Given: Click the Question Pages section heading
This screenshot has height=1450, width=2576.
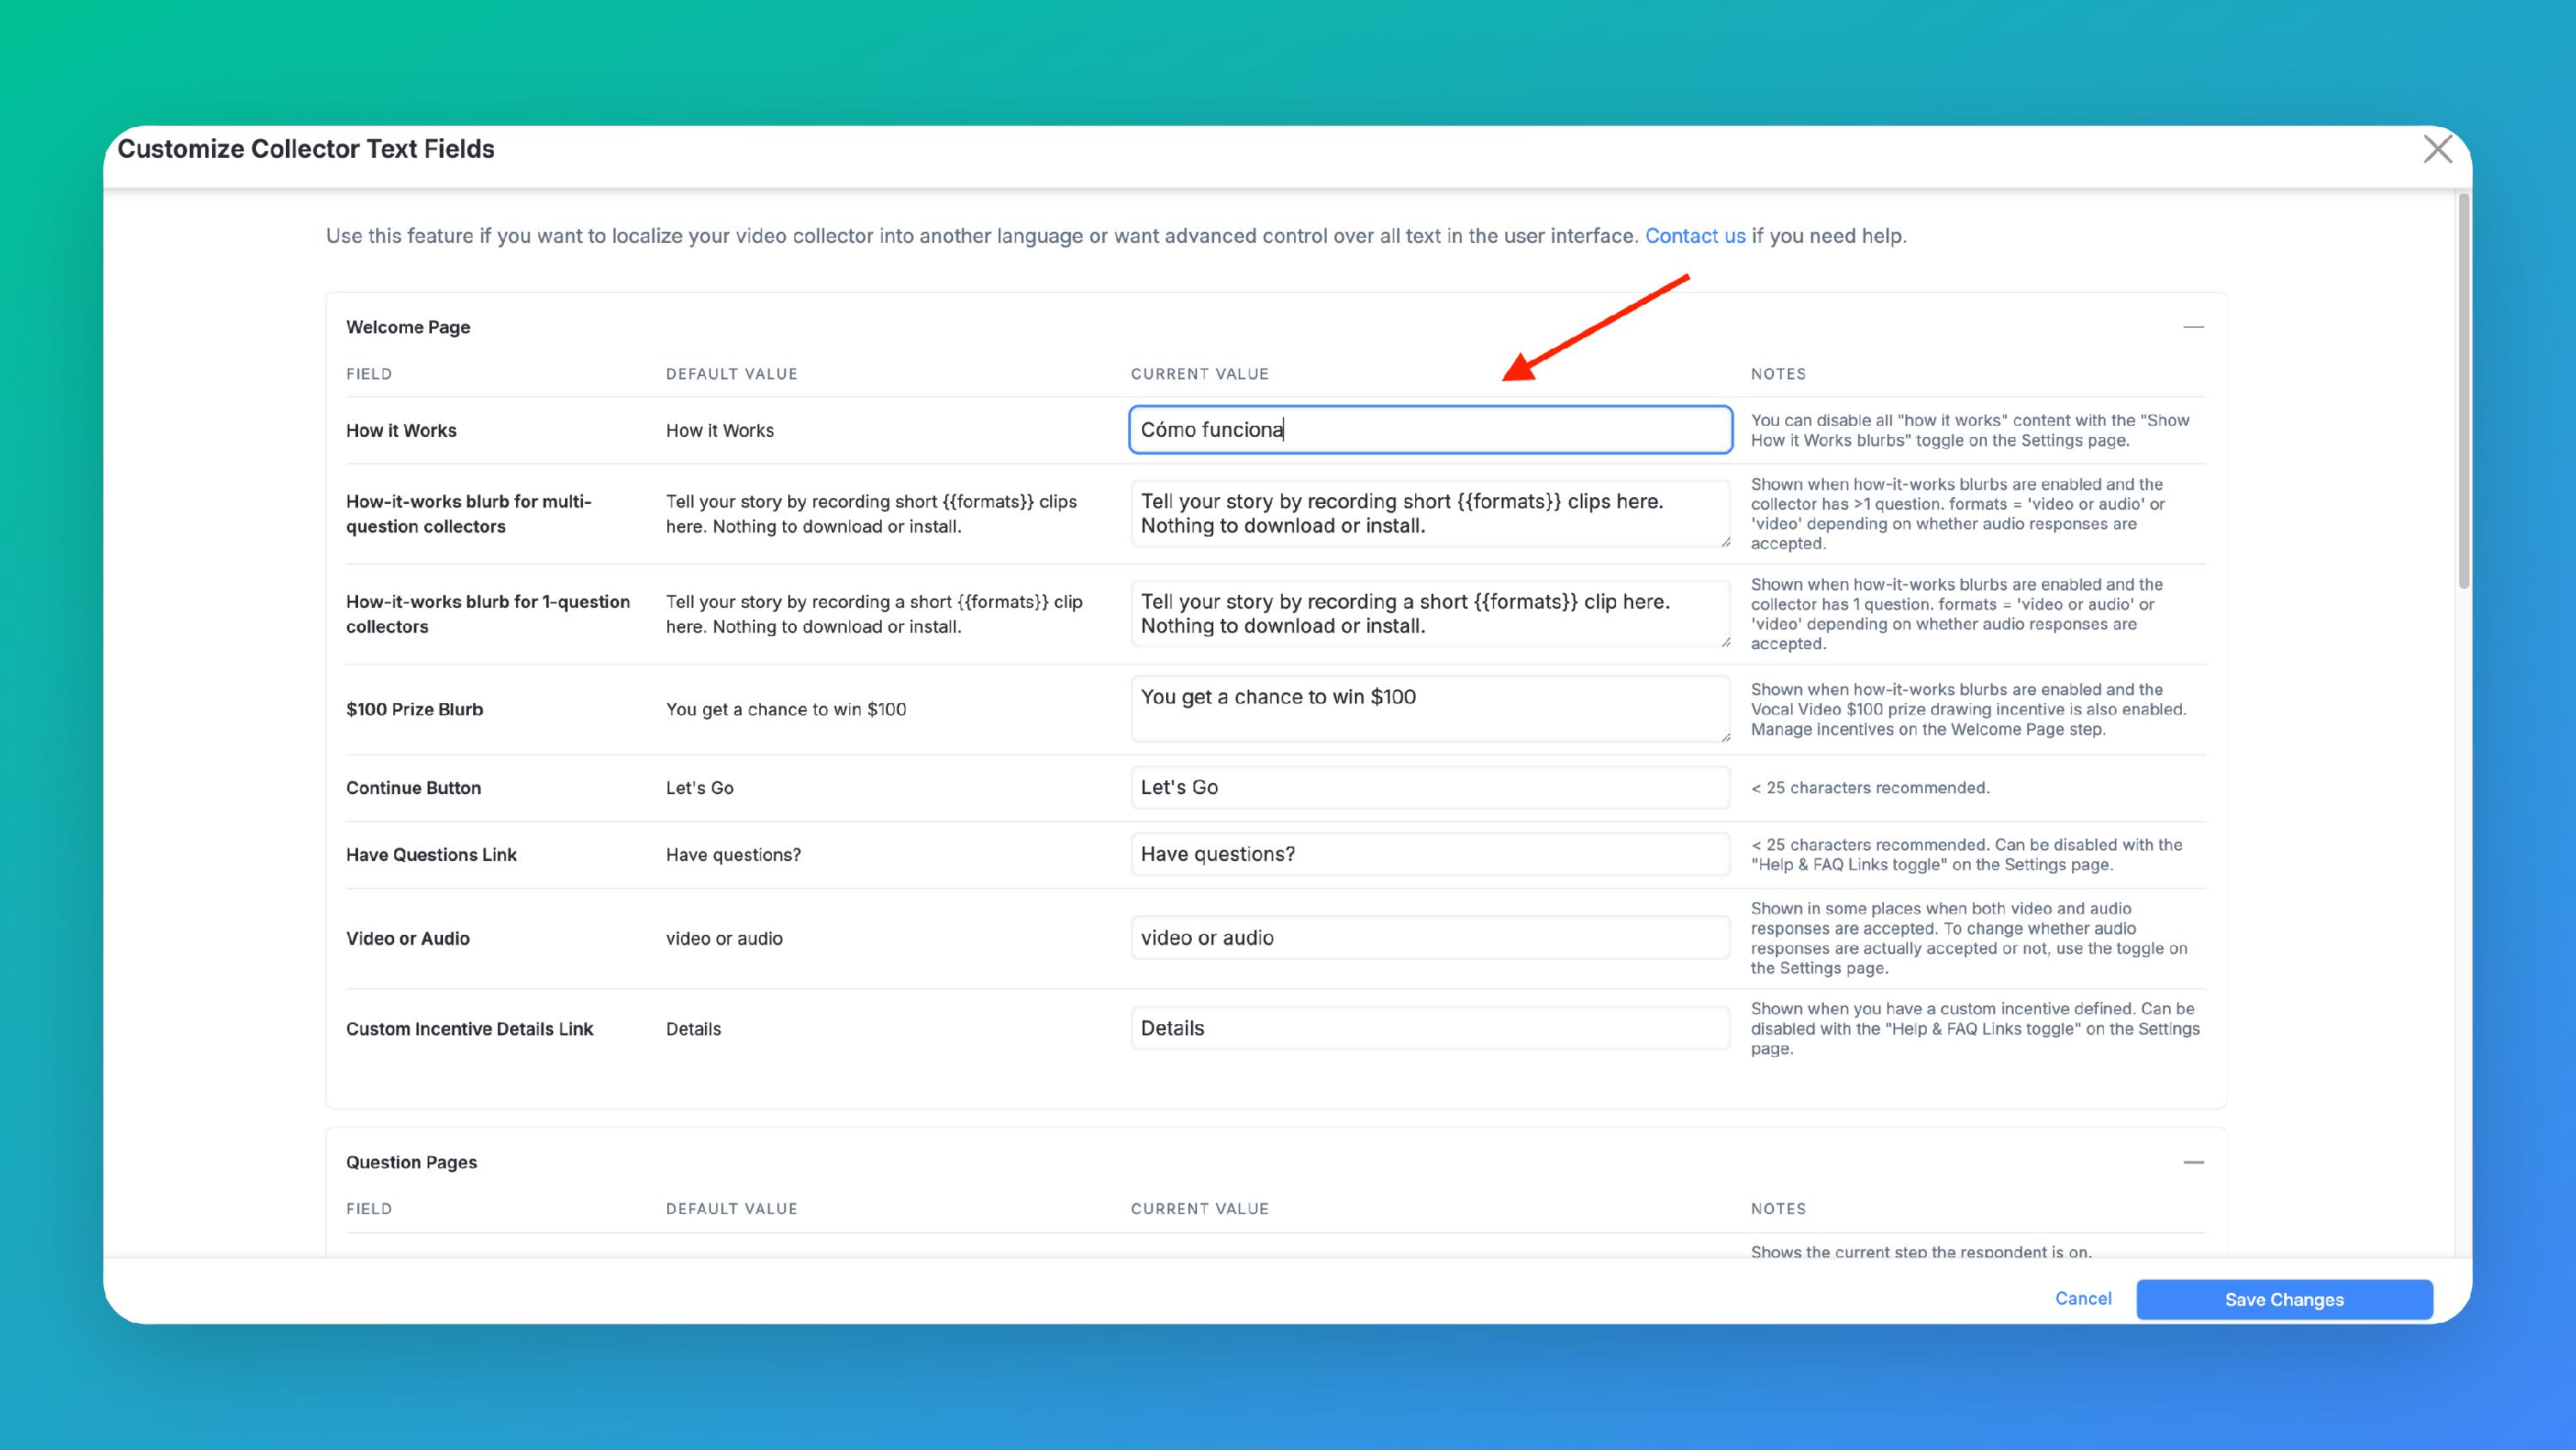Looking at the screenshot, I should pyautogui.click(x=411, y=1162).
